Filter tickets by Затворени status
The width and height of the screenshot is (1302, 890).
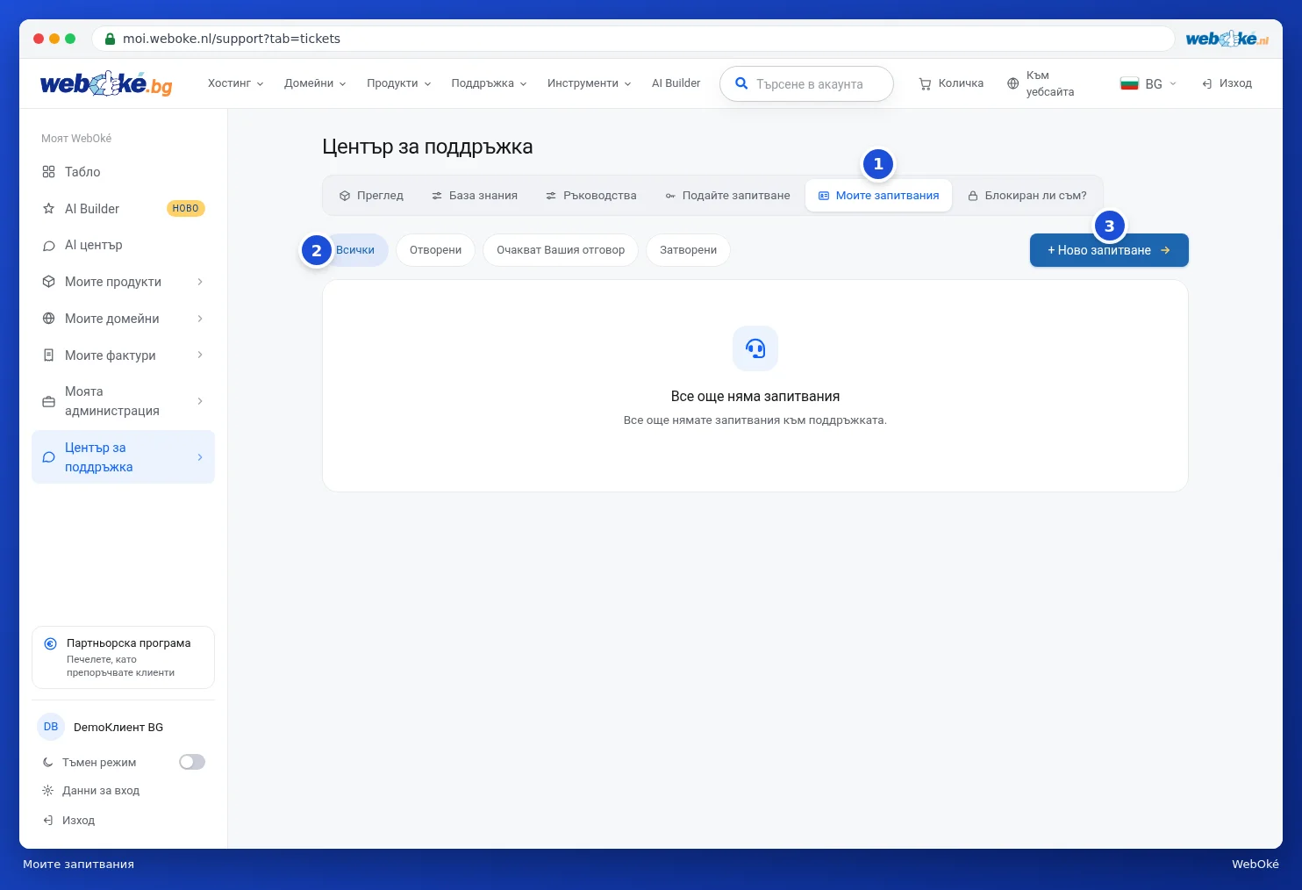pyautogui.click(x=688, y=250)
